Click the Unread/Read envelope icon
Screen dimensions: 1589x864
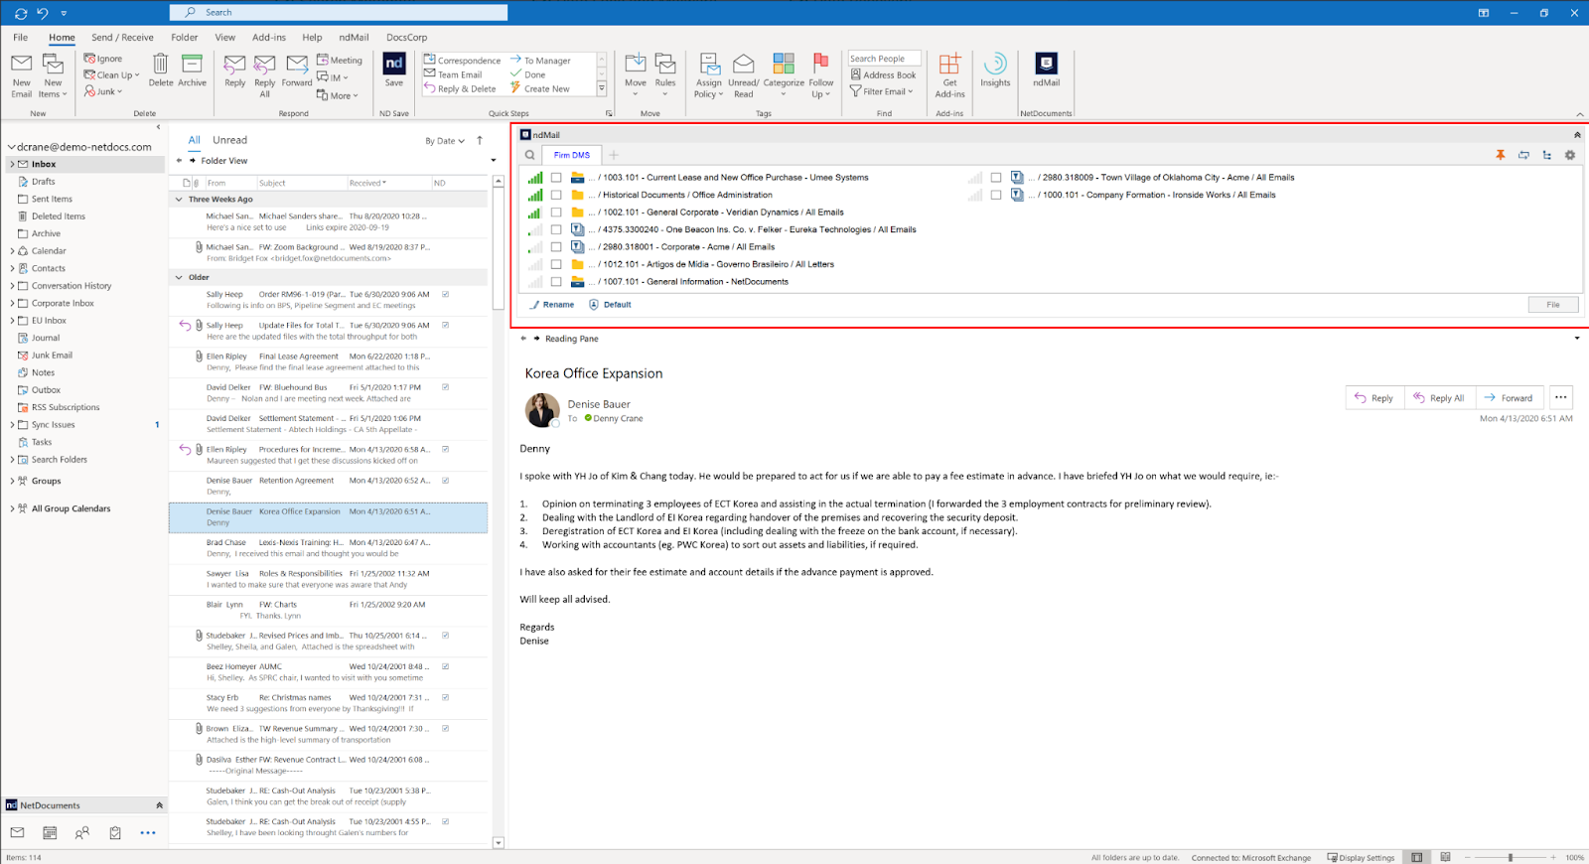743,65
